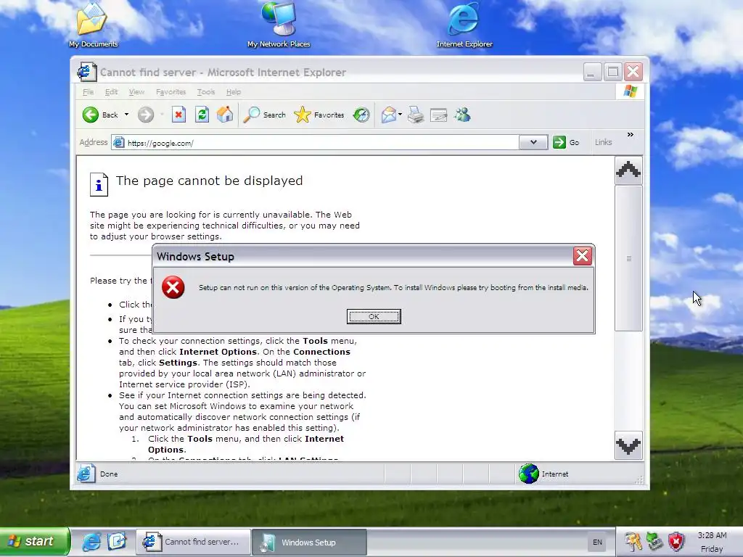
Task: Go to Home page icon
Action: click(225, 115)
